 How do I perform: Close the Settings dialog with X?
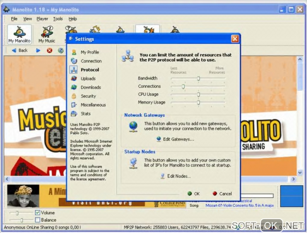click(235, 39)
